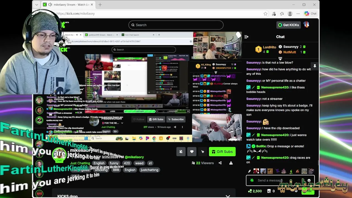Image resolution: width=352 pixels, height=198 pixels.
Task: Select the funny tag
Action: click(114, 163)
